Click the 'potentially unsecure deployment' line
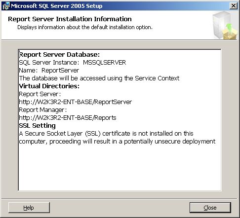This screenshot has height=218, width=240. (x=117, y=142)
